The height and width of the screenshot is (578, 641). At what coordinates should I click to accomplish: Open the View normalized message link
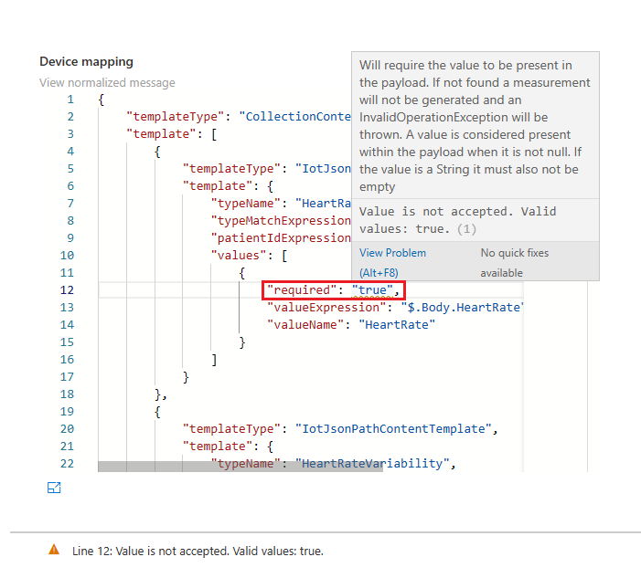[107, 82]
